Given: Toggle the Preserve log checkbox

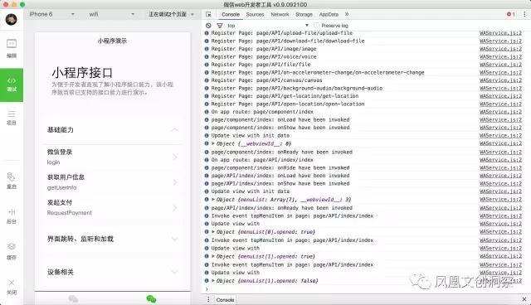Looking at the screenshot, I should 316,26.
